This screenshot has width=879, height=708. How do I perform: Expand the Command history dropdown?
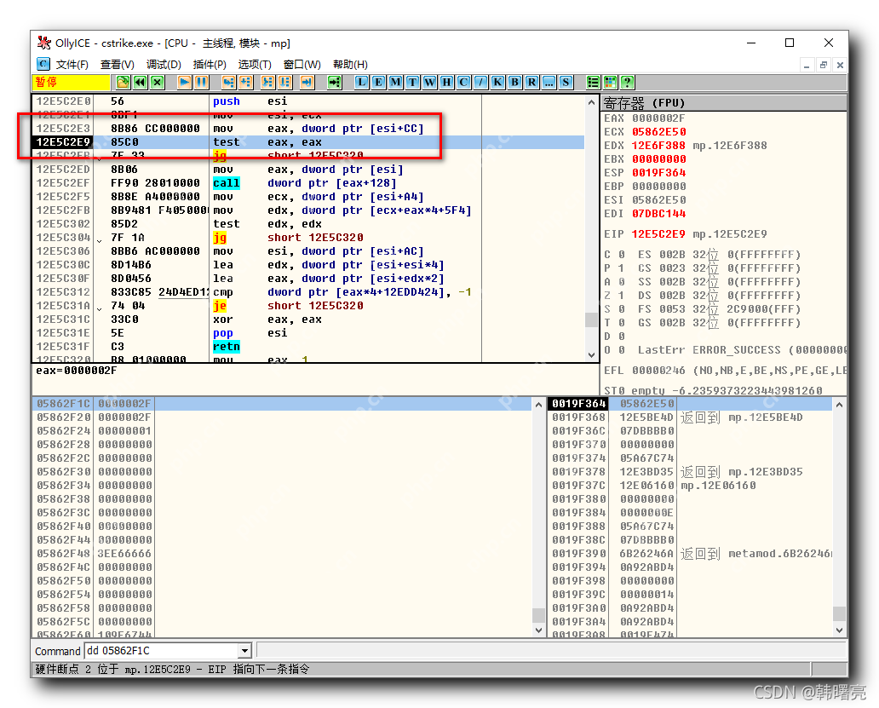click(x=244, y=650)
